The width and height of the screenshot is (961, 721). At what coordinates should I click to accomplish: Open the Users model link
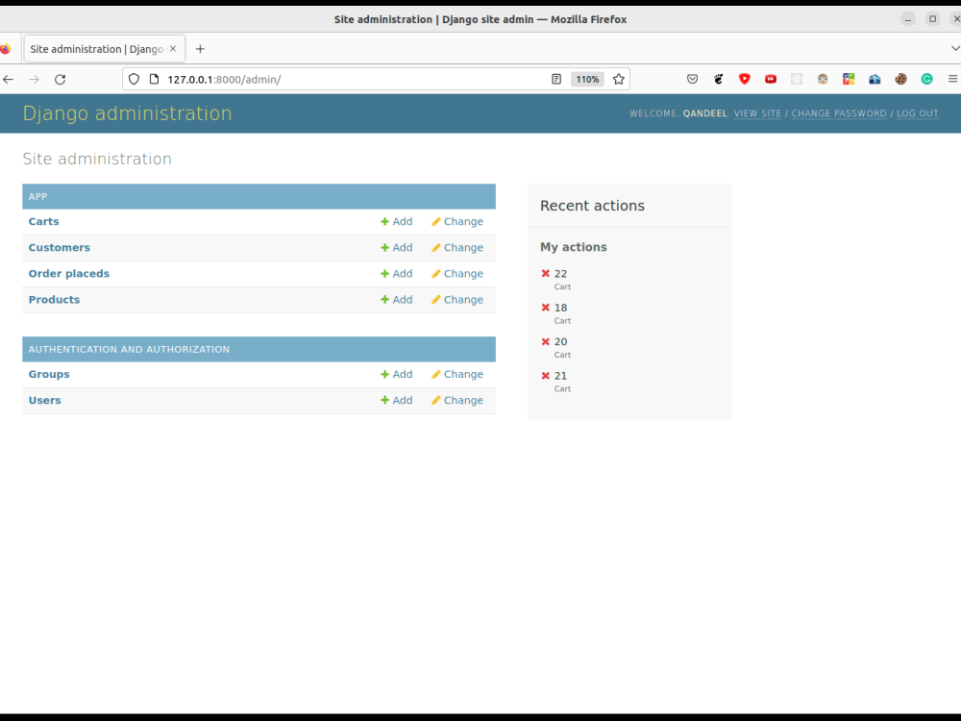[x=45, y=400]
